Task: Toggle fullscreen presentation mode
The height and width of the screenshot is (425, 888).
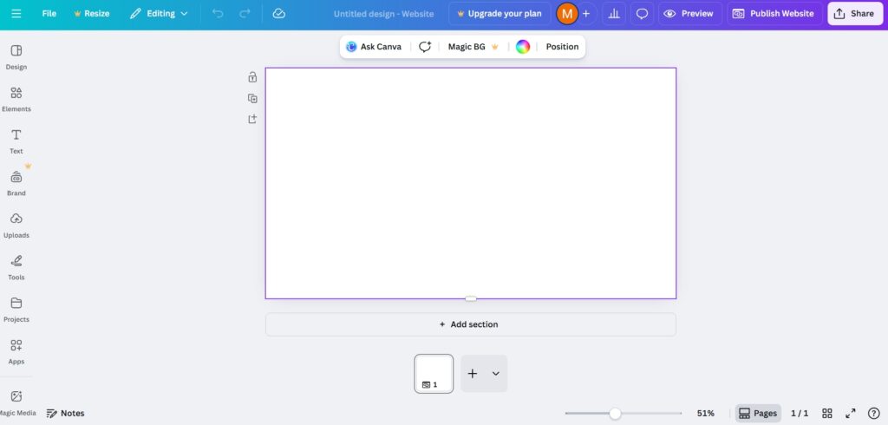Action: 851,414
